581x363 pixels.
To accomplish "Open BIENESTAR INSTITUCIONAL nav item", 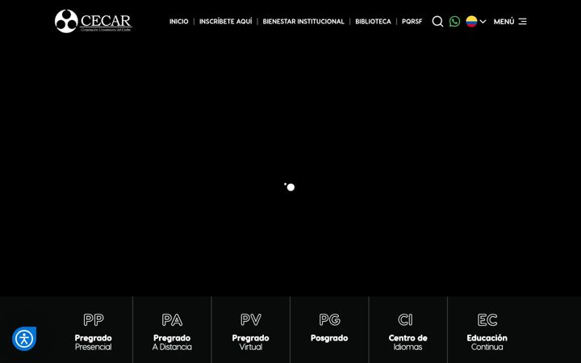I will (x=303, y=22).
